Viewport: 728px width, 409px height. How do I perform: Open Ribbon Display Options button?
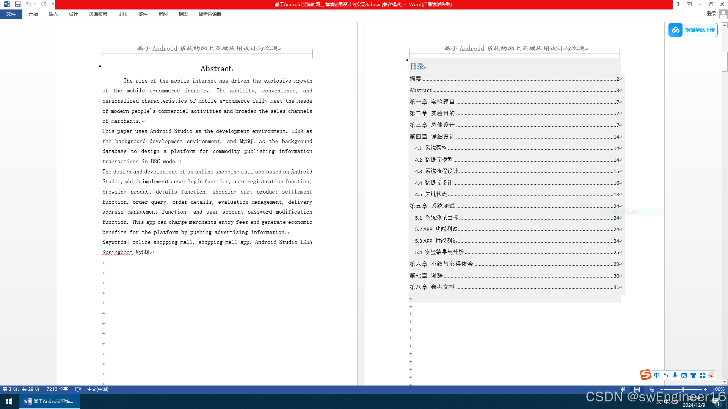[x=689, y=4]
